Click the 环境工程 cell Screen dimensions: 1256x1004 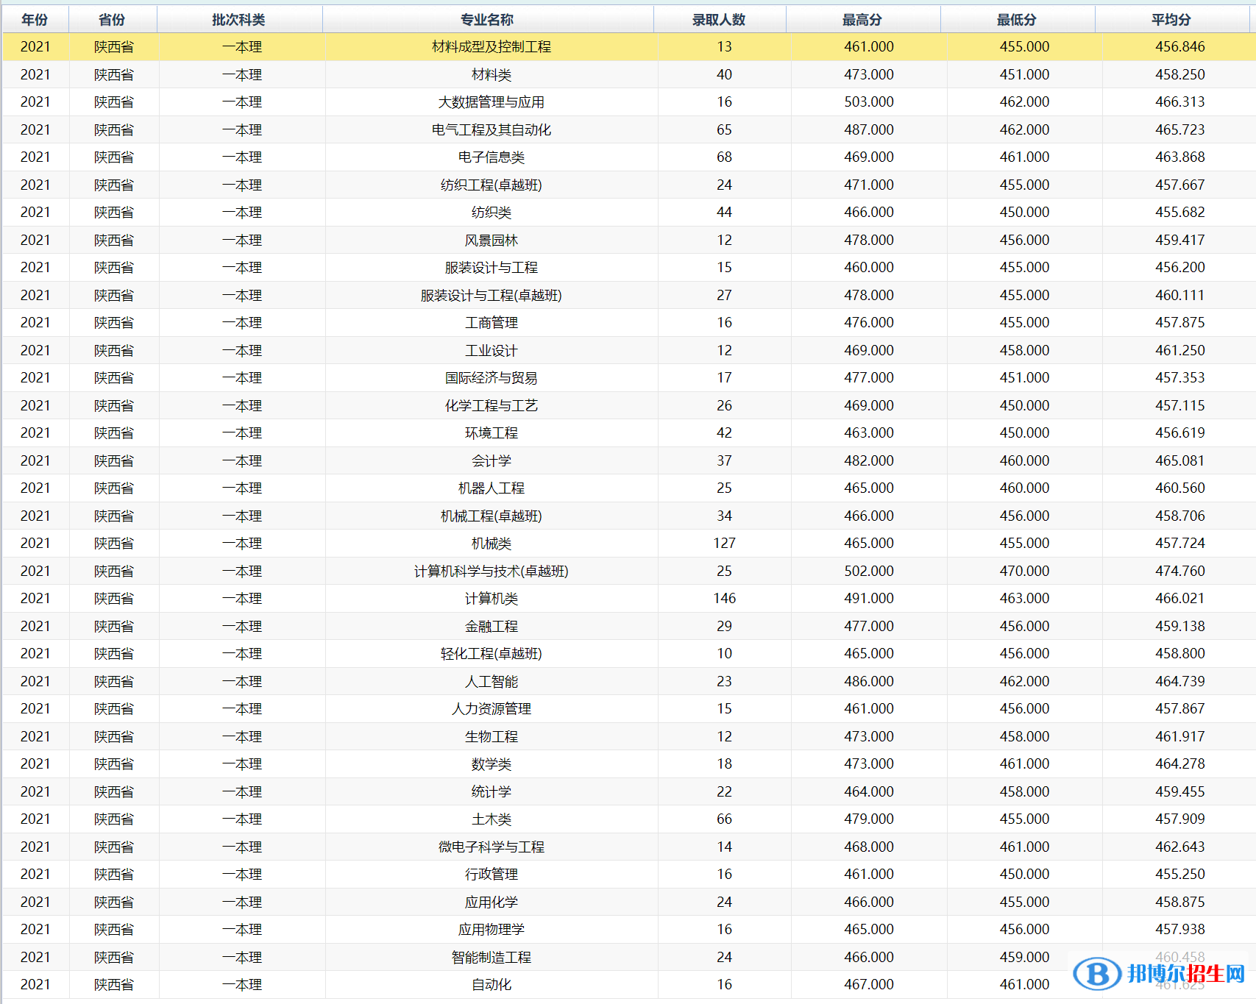492,433
